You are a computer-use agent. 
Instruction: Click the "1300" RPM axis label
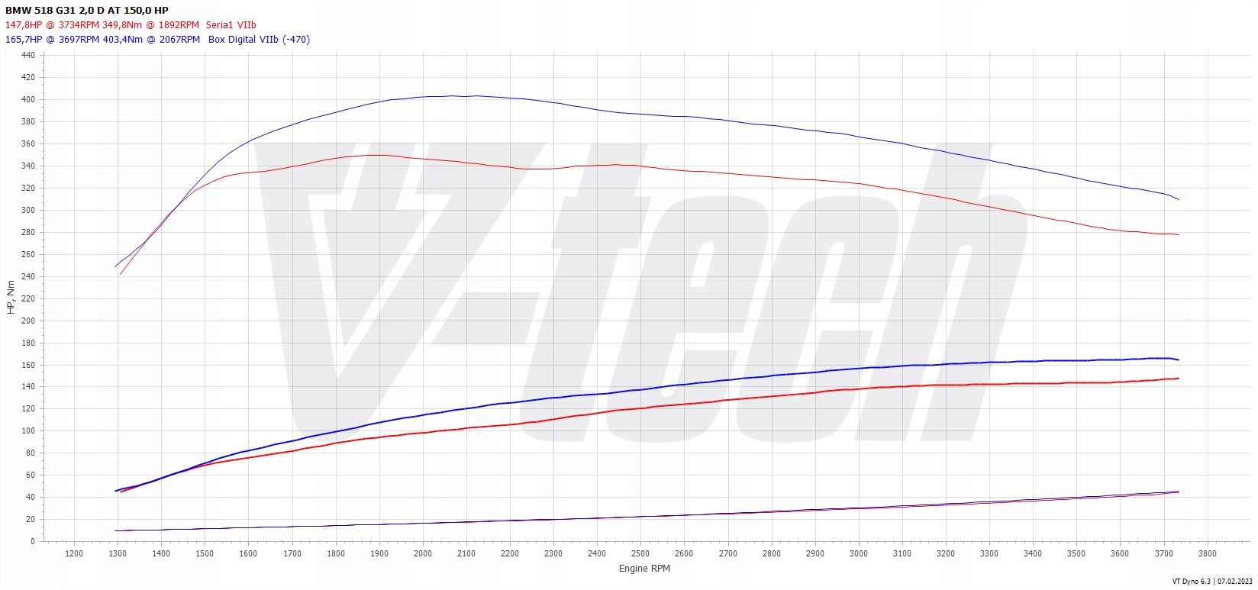(118, 554)
